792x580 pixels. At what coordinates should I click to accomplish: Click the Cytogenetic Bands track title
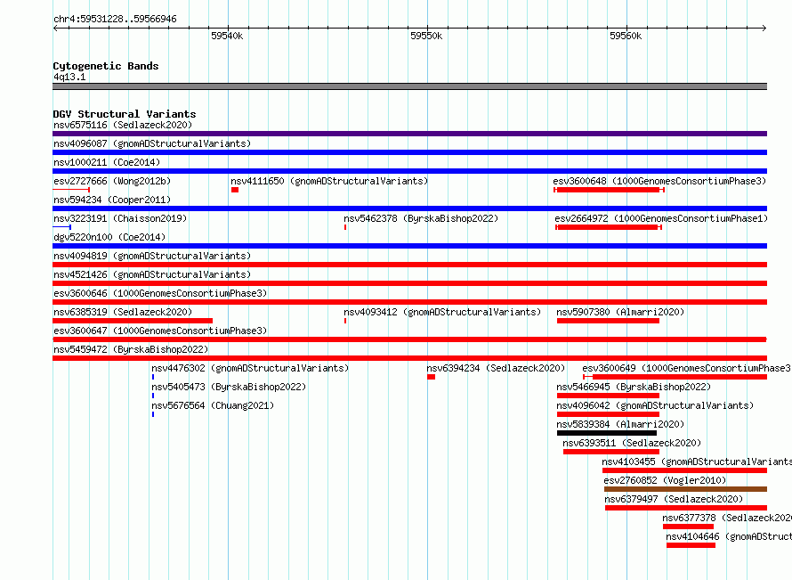106,66
